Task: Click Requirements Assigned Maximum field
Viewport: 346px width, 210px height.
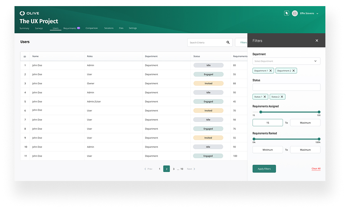Action: [305, 123]
